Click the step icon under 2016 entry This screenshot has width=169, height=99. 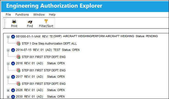pos(18,70)
